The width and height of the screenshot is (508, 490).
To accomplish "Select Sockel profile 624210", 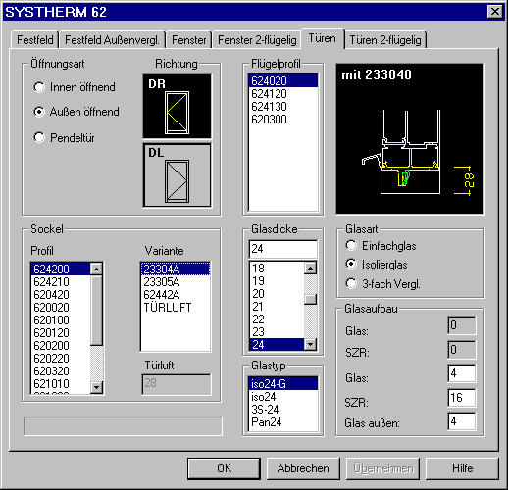I will (x=61, y=282).
